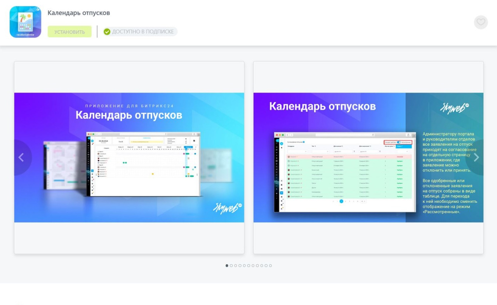Open the second screenshot about approving vacation requests
Viewport: 497px width, 305px height.
click(368, 157)
